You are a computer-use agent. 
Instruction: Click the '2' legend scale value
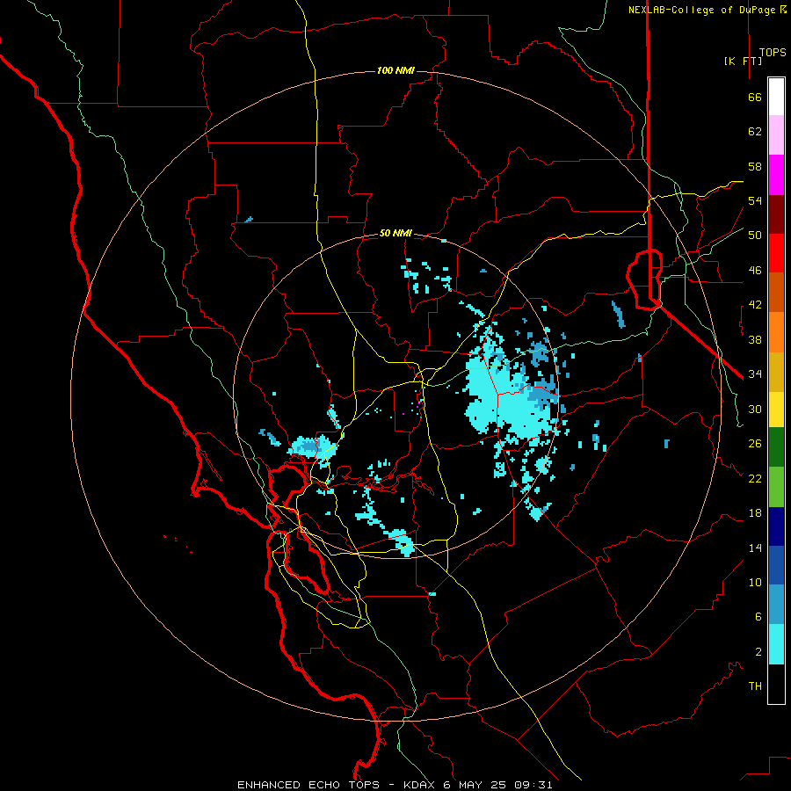[x=758, y=652]
